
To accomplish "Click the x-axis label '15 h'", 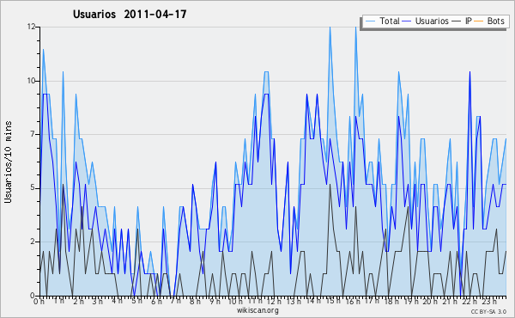I will coord(333,301).
